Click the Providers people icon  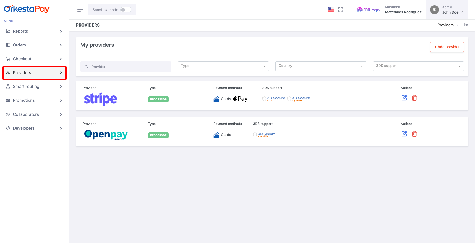pos(8,73)
